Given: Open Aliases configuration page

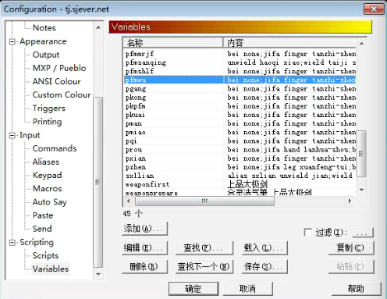Looking at the screenshot, I should (x=46, y=162).
